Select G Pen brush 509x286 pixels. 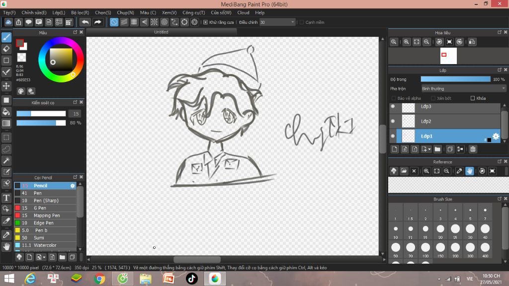pos(45,208)
